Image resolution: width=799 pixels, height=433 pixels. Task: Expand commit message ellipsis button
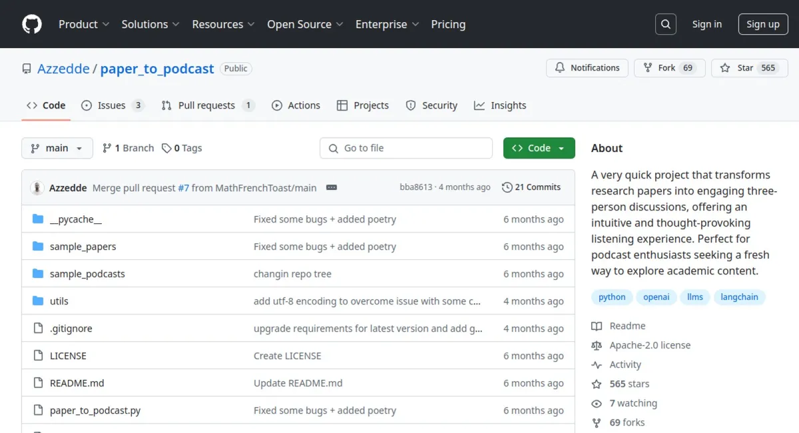point(331,188)
